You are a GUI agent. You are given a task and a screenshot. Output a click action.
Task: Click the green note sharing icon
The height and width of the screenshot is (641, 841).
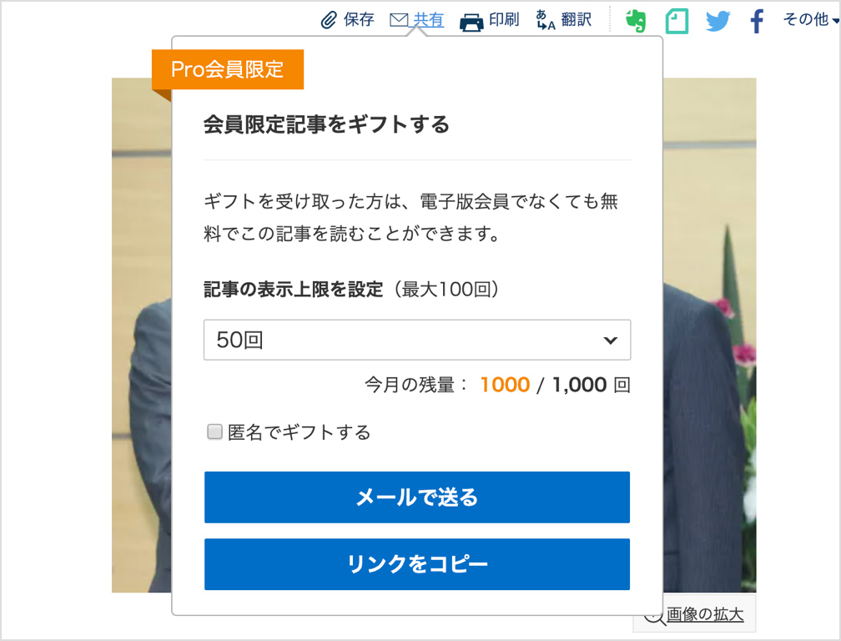coord(677,22)
